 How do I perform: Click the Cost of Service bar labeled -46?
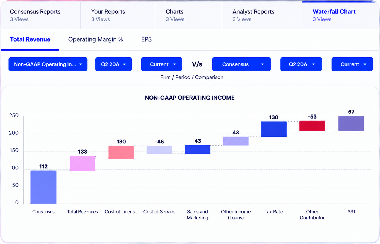point(160,150)
